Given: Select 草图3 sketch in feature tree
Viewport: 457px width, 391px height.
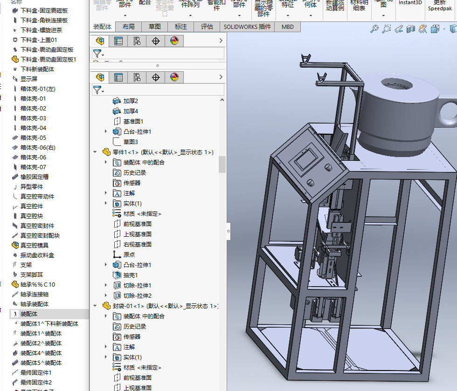Looking at the screenshot, I should pyautogui.click(x=131, y=142).
